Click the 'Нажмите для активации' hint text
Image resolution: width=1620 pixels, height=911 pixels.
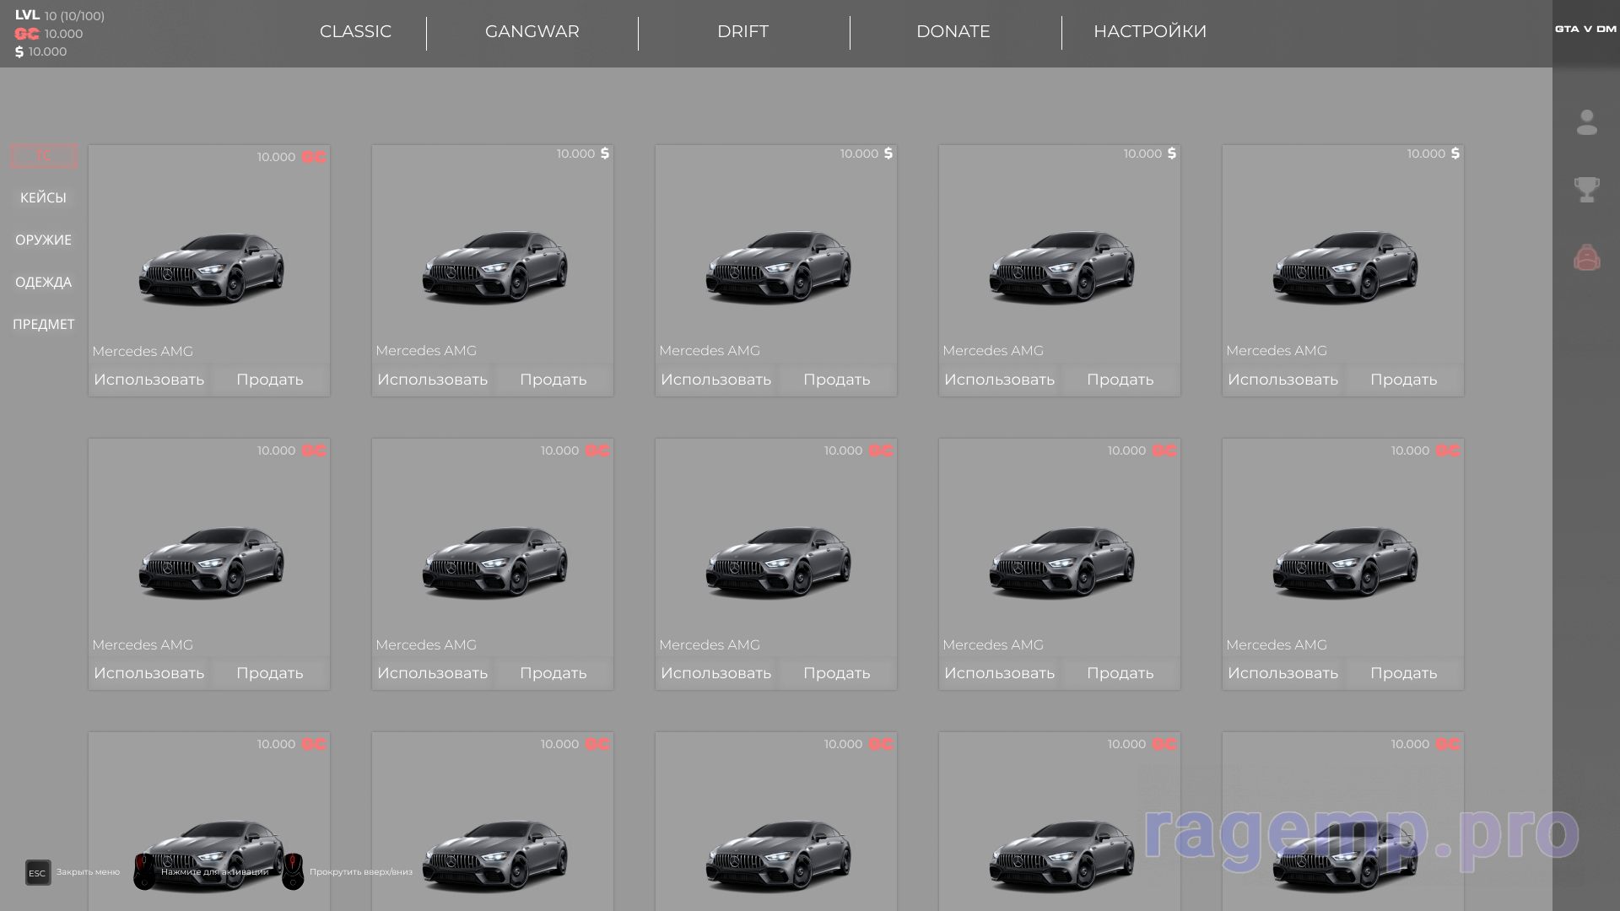[x=215, y=872]
